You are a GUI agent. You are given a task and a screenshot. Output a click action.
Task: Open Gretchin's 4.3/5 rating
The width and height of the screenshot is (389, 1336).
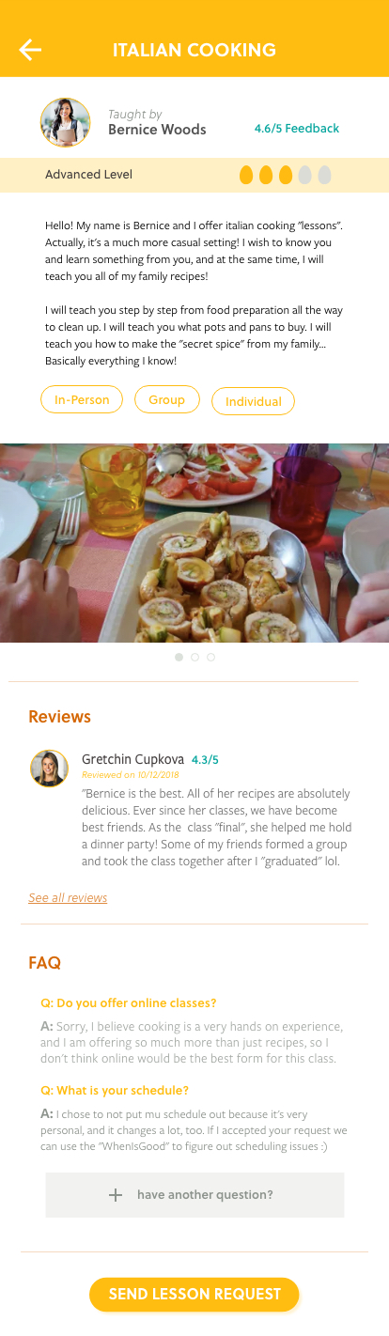point(205,760)
